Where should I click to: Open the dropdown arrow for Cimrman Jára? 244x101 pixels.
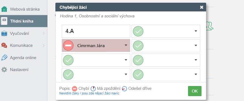[126, 45]
